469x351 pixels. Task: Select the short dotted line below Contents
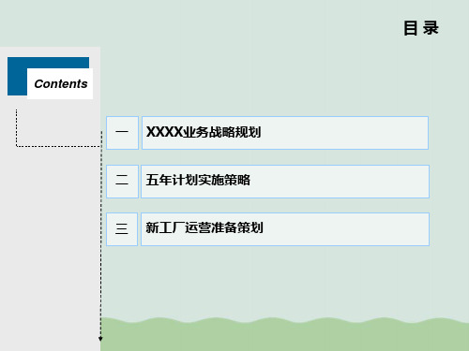click(x=16, y=127)
